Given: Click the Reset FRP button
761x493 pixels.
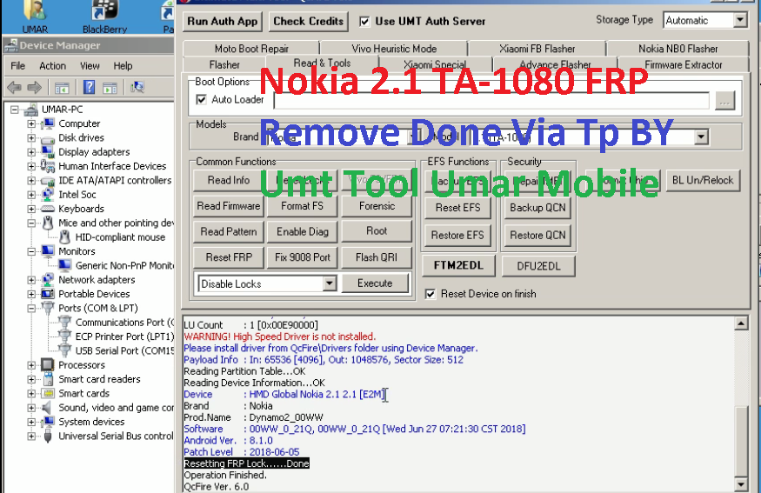Looking at the screenshot, I should tap(229, 257).
